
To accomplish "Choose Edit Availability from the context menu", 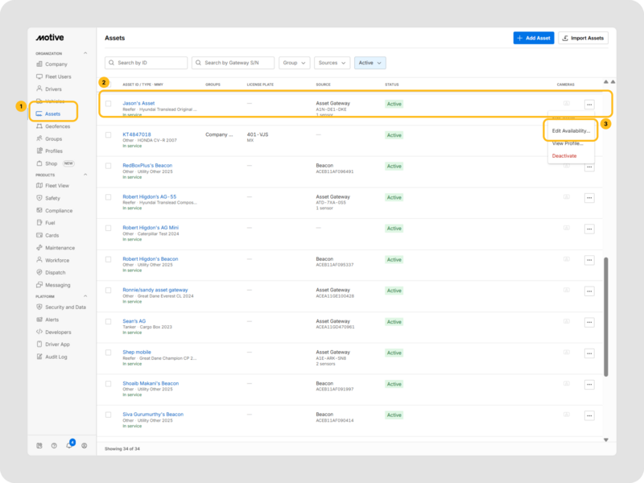I will [570, 130].
